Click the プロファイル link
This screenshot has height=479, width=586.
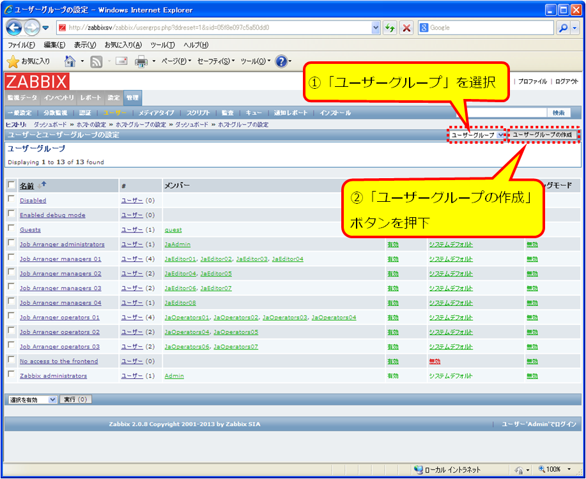(532, 82)
